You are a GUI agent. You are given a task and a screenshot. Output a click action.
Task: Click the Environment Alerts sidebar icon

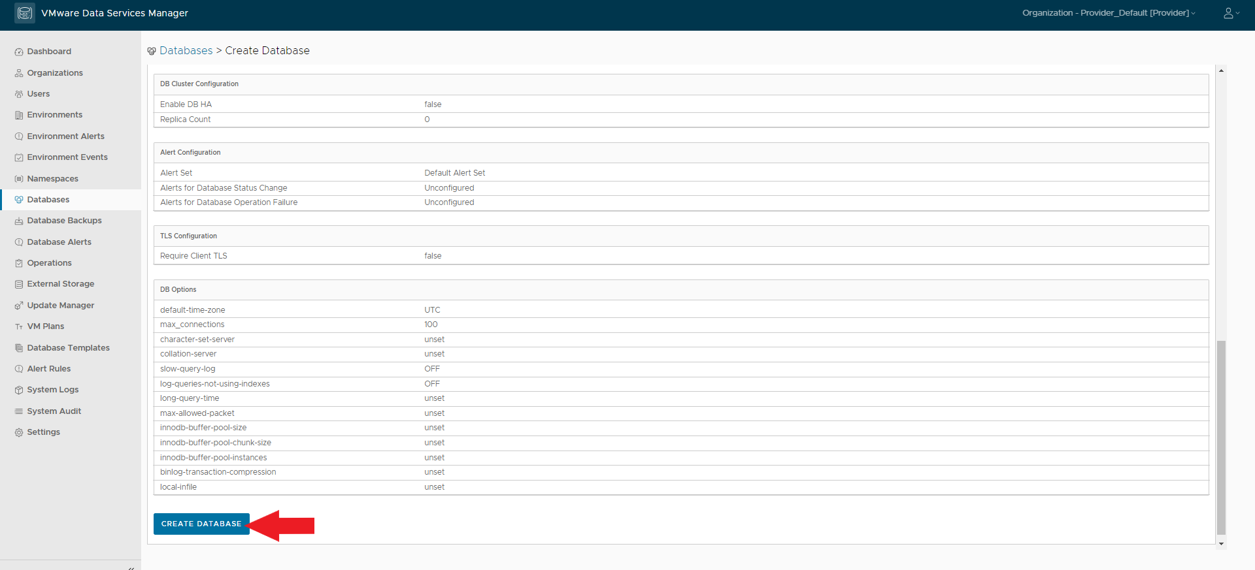pyautogui.click(x=19, y=136)
